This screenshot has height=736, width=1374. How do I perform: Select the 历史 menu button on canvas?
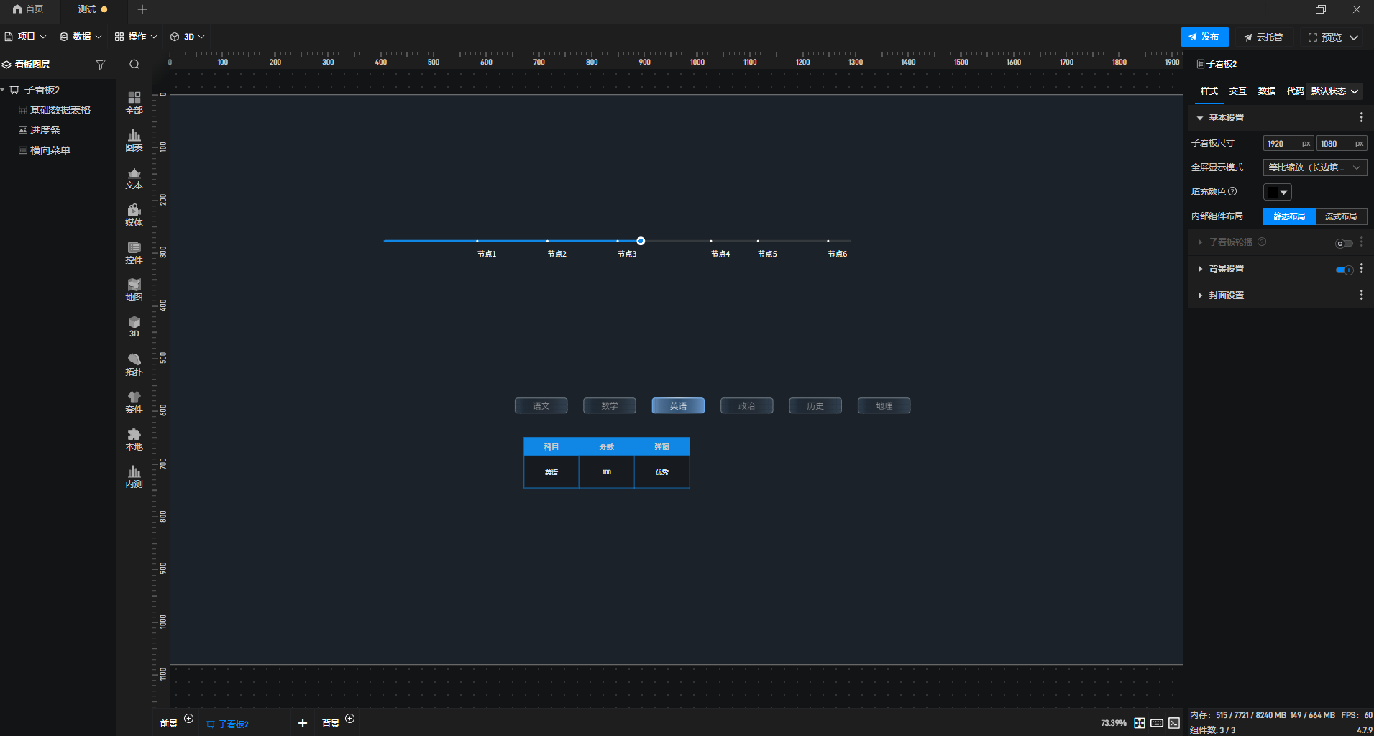pyautogui.click(x=815, y=405)
